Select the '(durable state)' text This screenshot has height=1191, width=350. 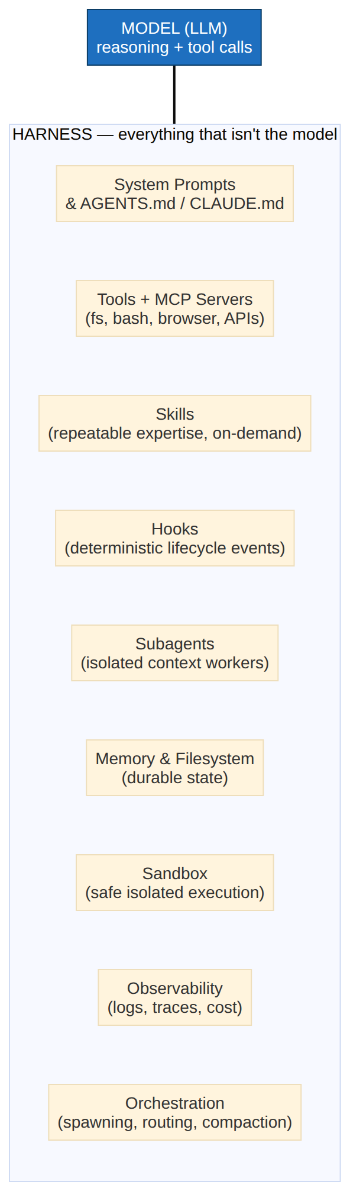click(x=175, y=778)
